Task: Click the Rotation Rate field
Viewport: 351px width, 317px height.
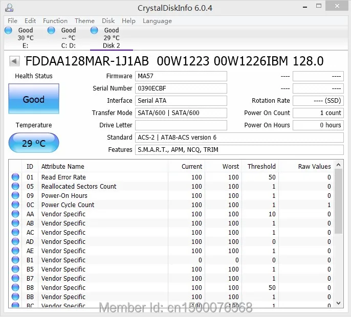Action: tap(318, 101)
